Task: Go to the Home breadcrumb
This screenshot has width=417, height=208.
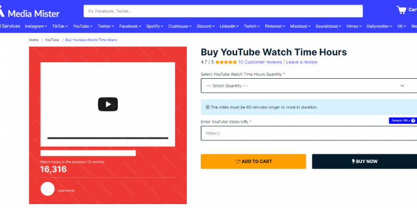Action: click(34, 40)
